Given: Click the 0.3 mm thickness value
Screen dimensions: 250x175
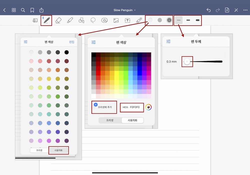Looking at the screenshot, I should [x=171, y=62].
